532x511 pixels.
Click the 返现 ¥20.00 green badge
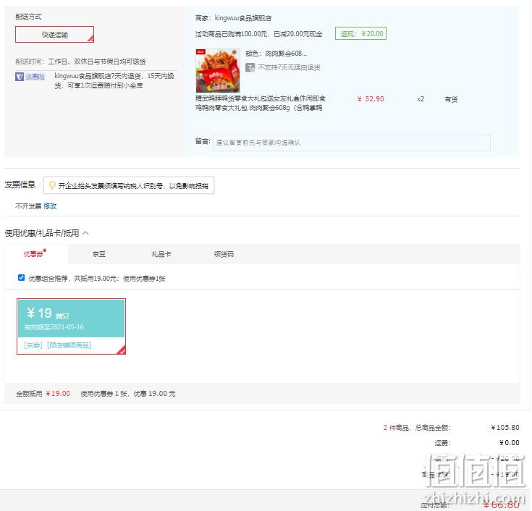tap(360, 33)
